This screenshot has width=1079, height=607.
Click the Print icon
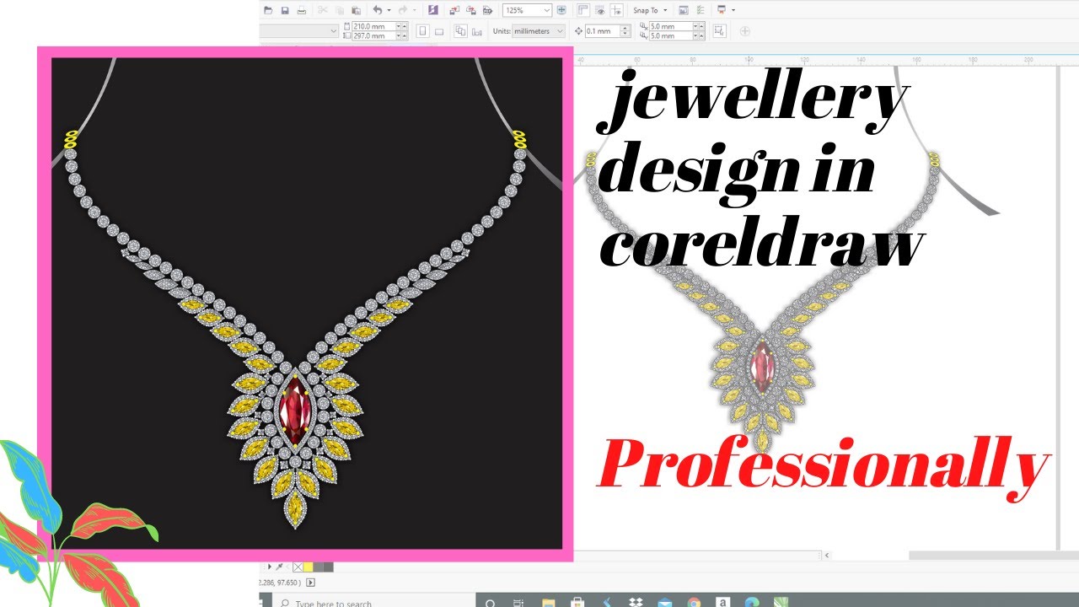[302, 10]
